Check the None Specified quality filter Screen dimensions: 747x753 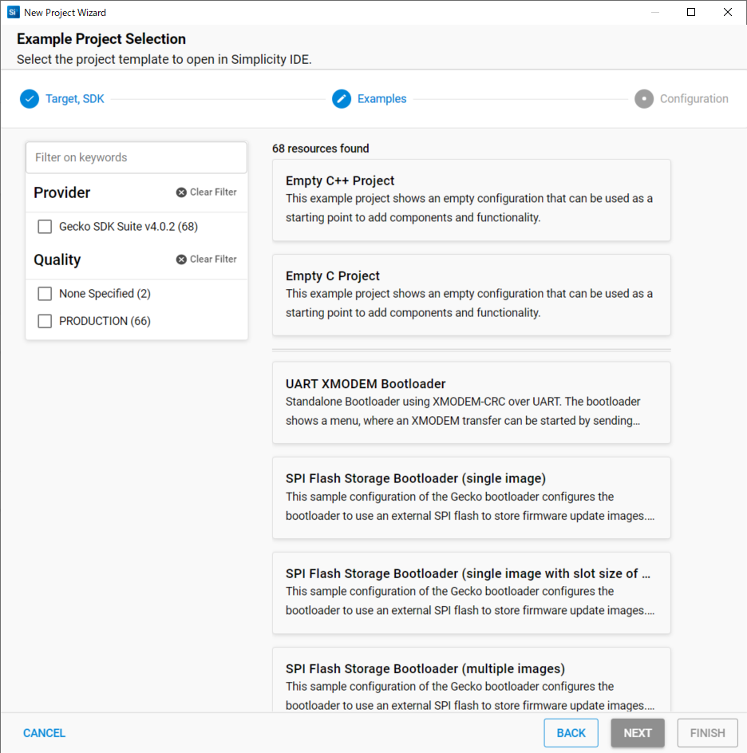pos(45,293)
